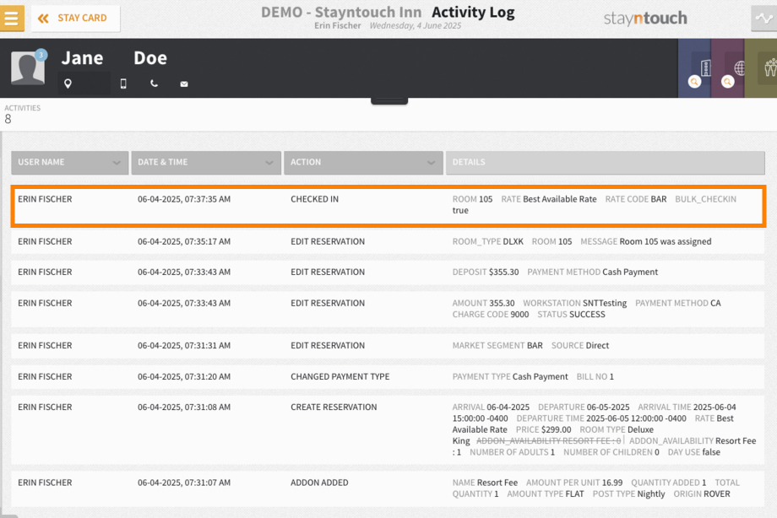This screenshot has width=777, height=518.
Task: Click the ACTIVITIES count 8
Action: point(8,119)
